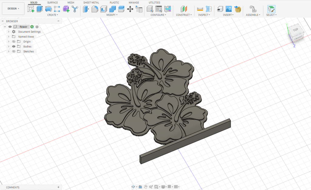Viewport: 311px width, 190px height.
Task: Select the Insert Canvas image icon
Action: click(229, 9)
